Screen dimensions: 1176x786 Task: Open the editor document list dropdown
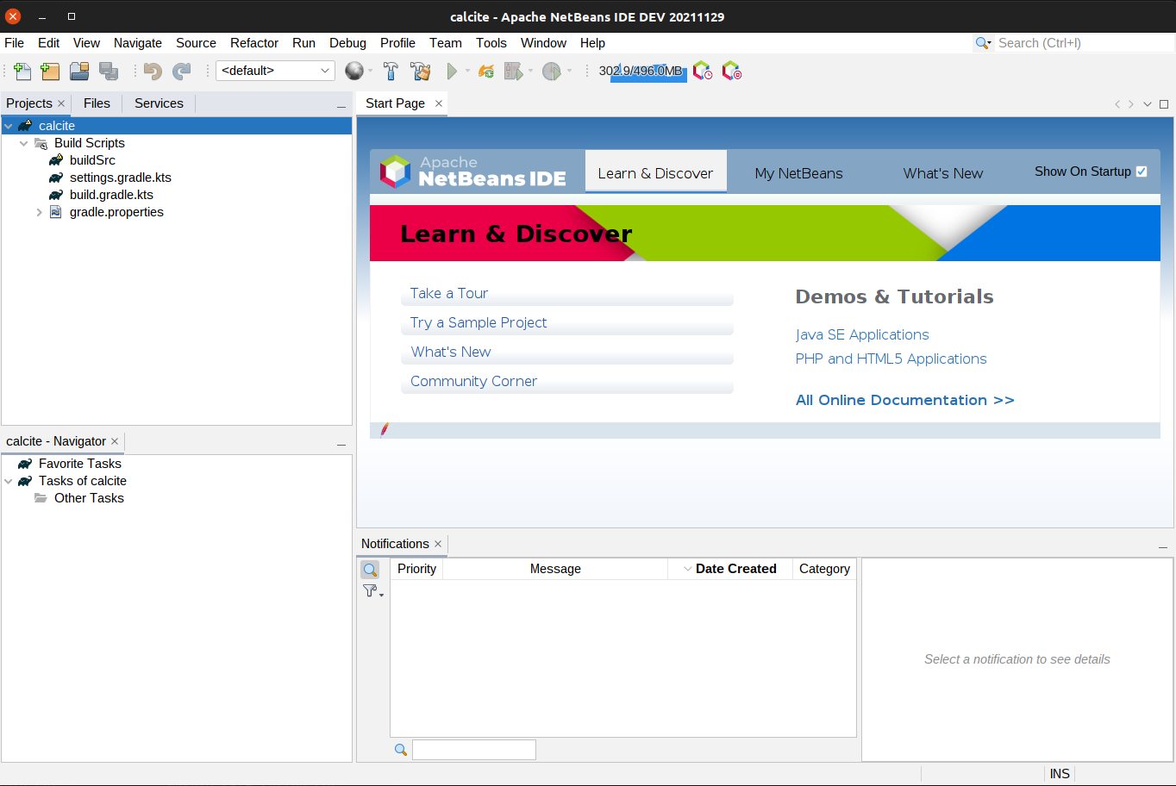[x=1148, y=104]
